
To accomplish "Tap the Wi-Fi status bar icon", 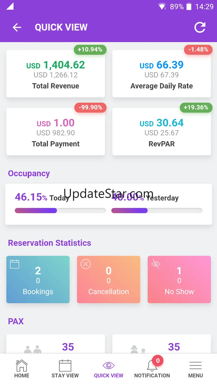I will [x=162, y=6].
